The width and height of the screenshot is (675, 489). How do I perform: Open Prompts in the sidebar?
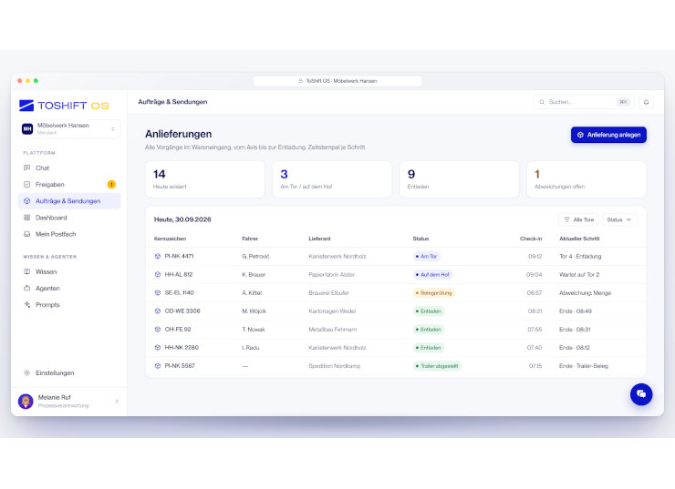(69, 305)
